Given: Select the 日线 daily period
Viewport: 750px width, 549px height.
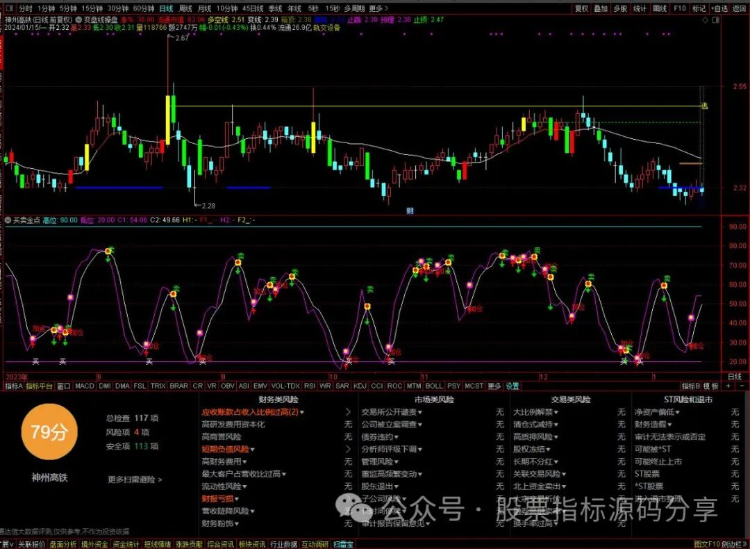Looking at the screenshot, I should point(166,8).
